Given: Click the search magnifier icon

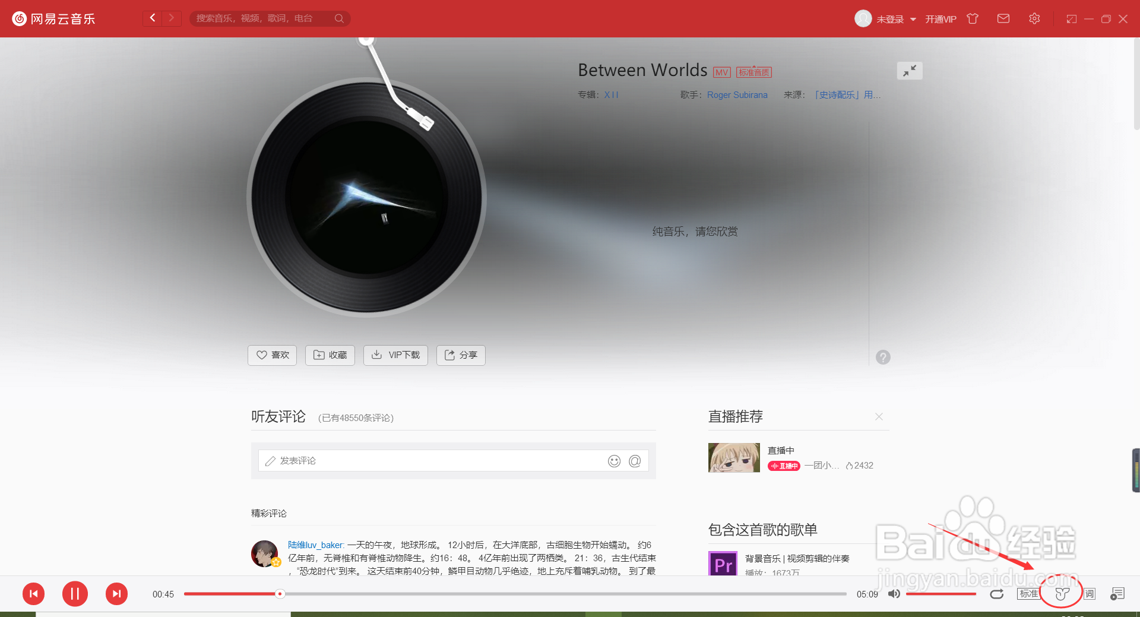Looking at the screenshot, I should click(339, 18).
